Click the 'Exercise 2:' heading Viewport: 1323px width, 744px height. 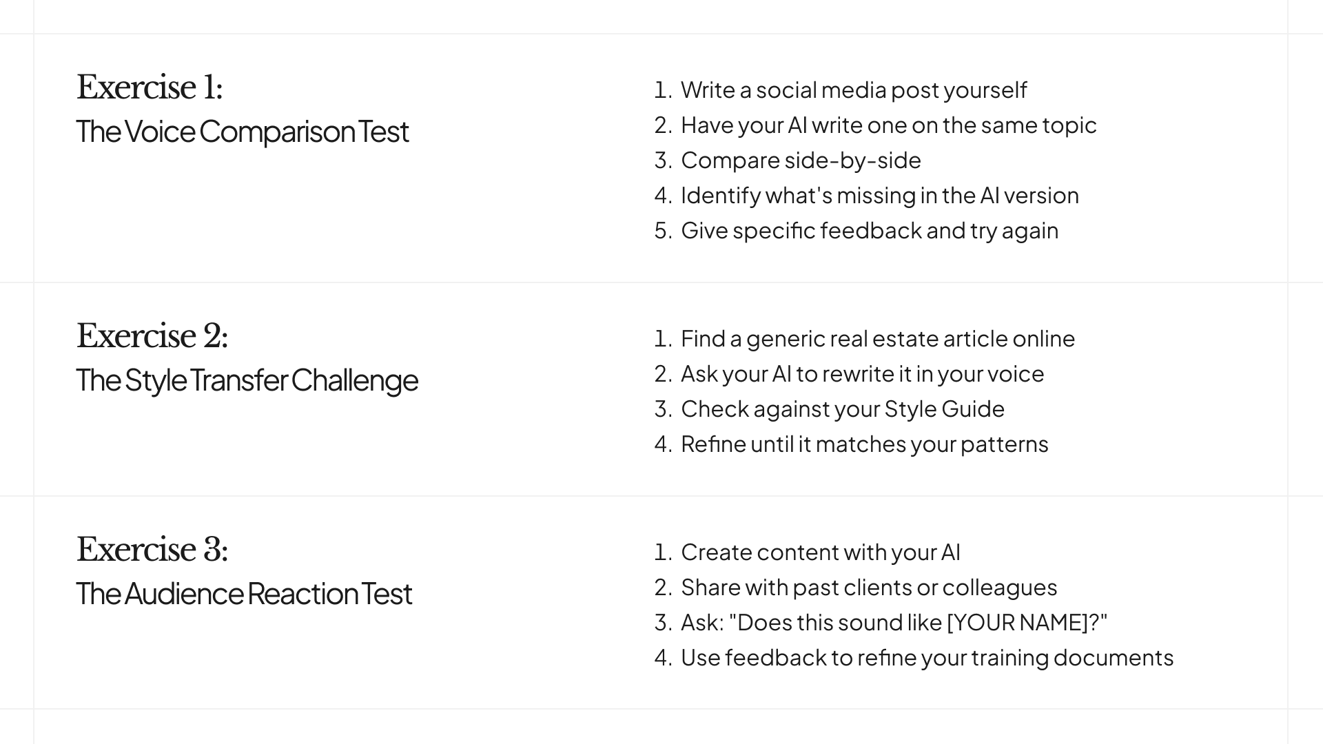pyautogui.click(x=152, y=336)
